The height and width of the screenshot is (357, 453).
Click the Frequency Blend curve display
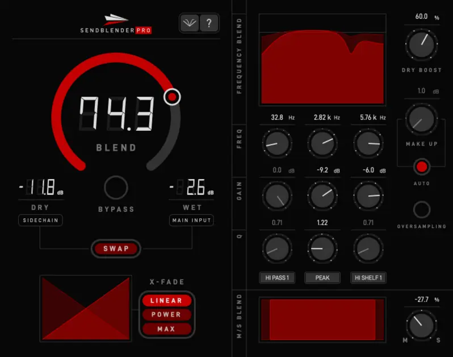(322, 60)
